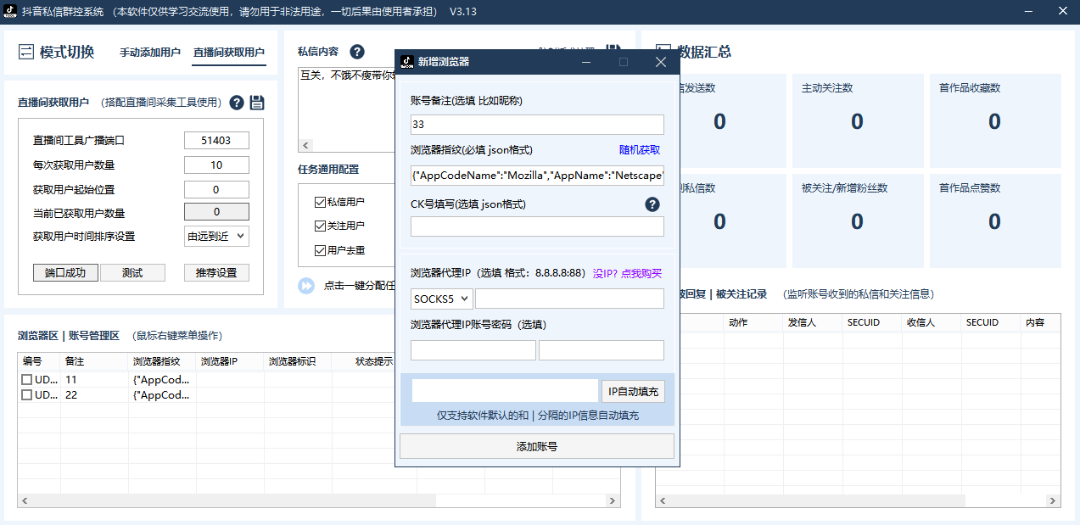
Task: Click the 主动关注数 statistics card
Action: (x=857, y=120)
